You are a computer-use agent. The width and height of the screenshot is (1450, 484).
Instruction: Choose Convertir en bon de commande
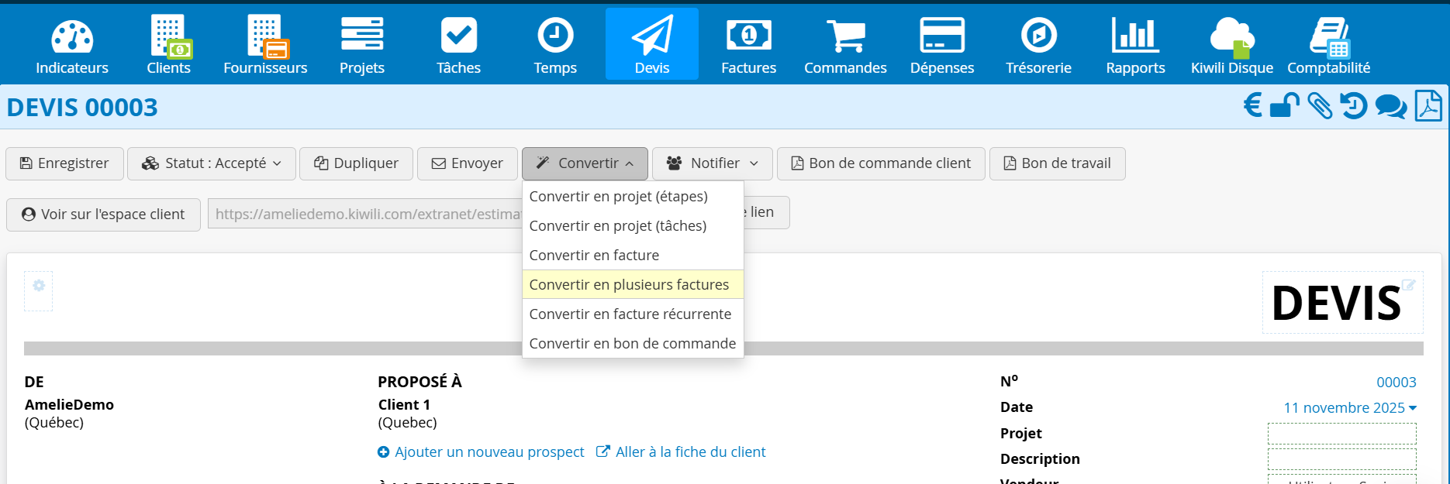(632, 344)
